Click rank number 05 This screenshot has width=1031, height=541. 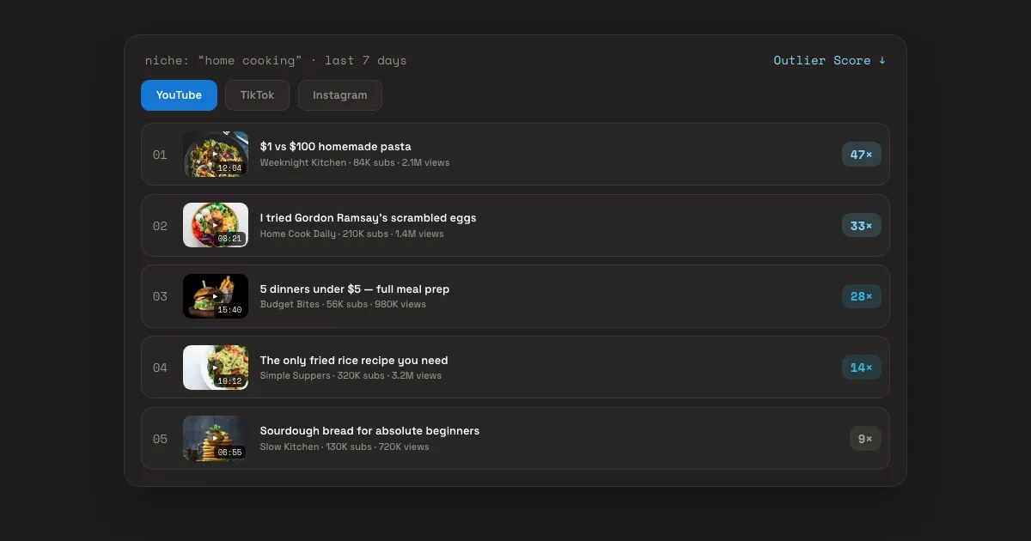(x=160, y=439)
